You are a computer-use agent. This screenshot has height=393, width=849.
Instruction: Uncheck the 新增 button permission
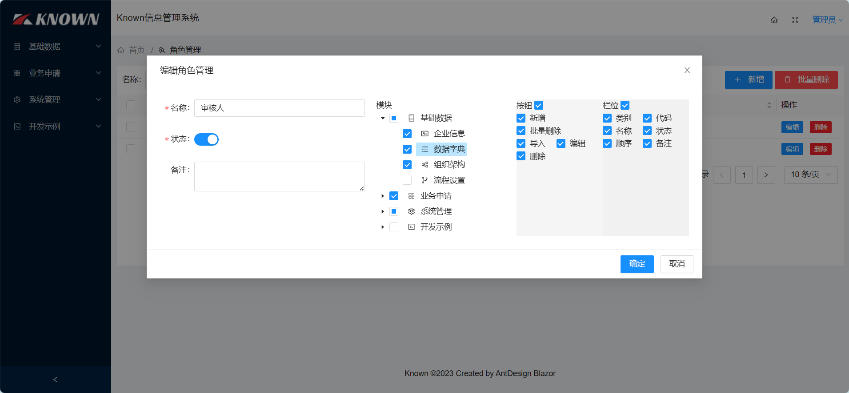click(521, 118)
